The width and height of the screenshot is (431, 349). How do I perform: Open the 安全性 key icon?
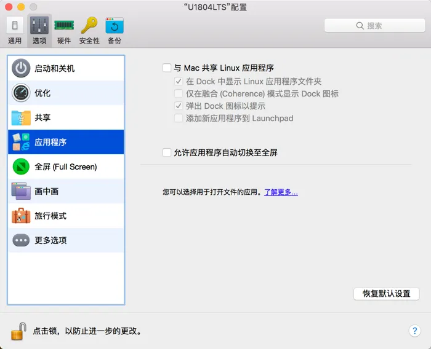tap(90, 26)
